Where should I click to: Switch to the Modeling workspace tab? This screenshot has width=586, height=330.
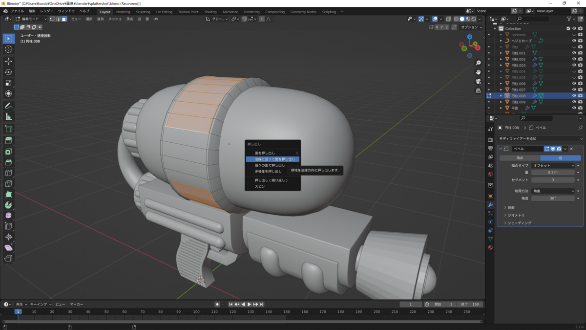[x=123, y=12]
